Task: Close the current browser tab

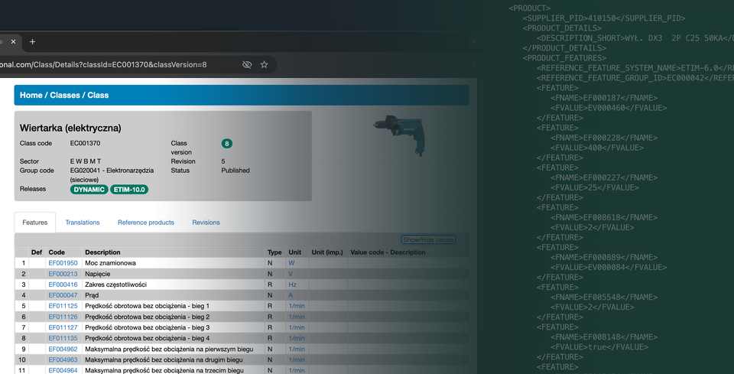Action: 13,41
